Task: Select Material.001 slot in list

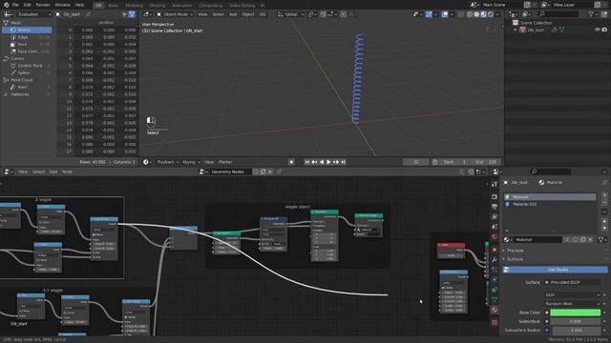Action: click(x=550, y=204)
